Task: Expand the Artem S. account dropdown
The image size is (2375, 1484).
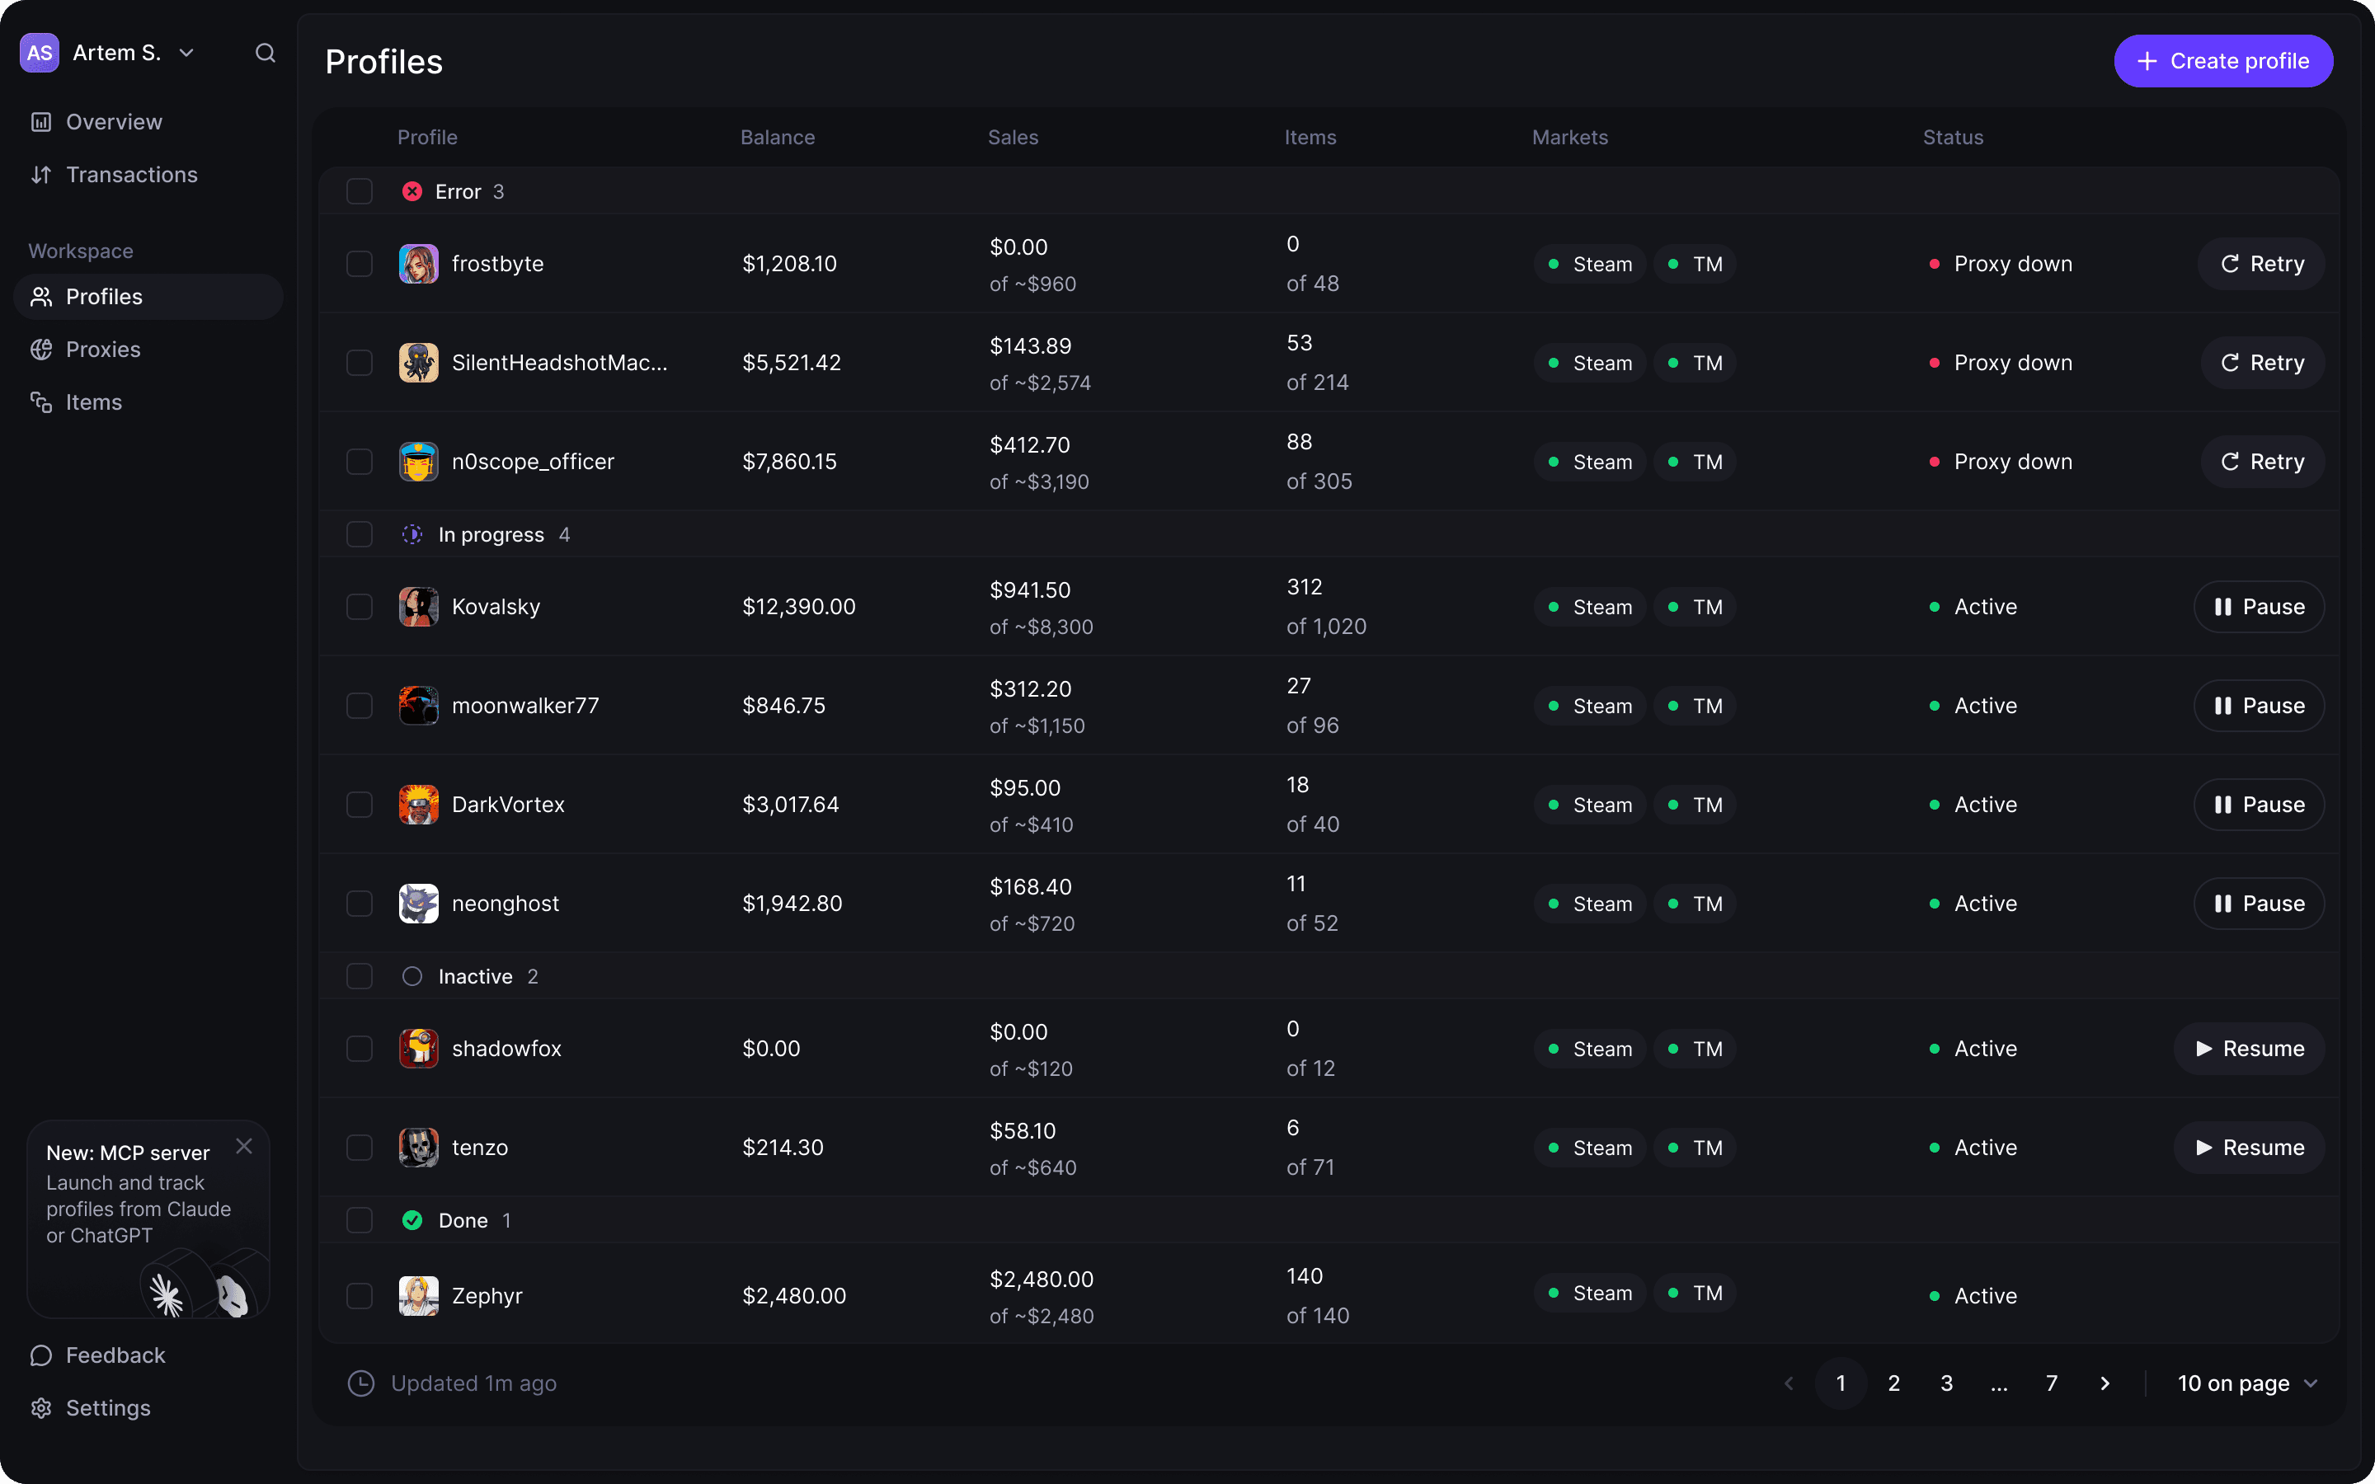Action: pos(186,53)
